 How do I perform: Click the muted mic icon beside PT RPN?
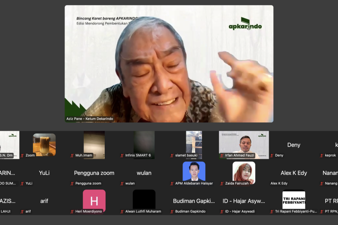pos(322,211)
